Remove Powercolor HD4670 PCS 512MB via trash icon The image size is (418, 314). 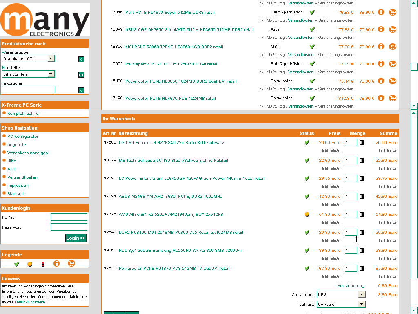(362, 268)
